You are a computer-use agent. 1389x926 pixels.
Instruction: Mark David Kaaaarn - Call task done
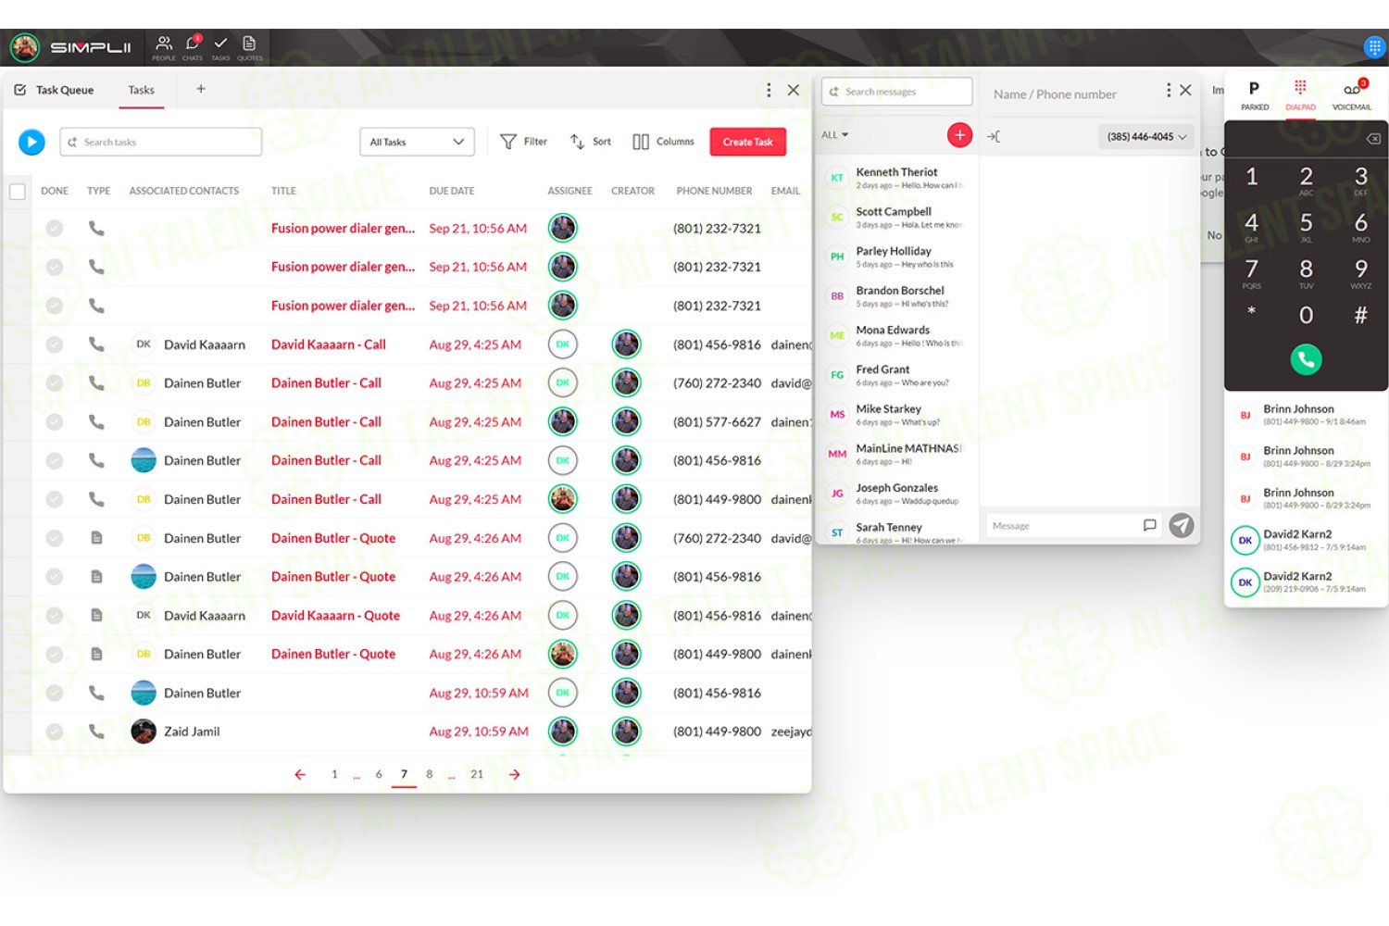pos(55,344)
